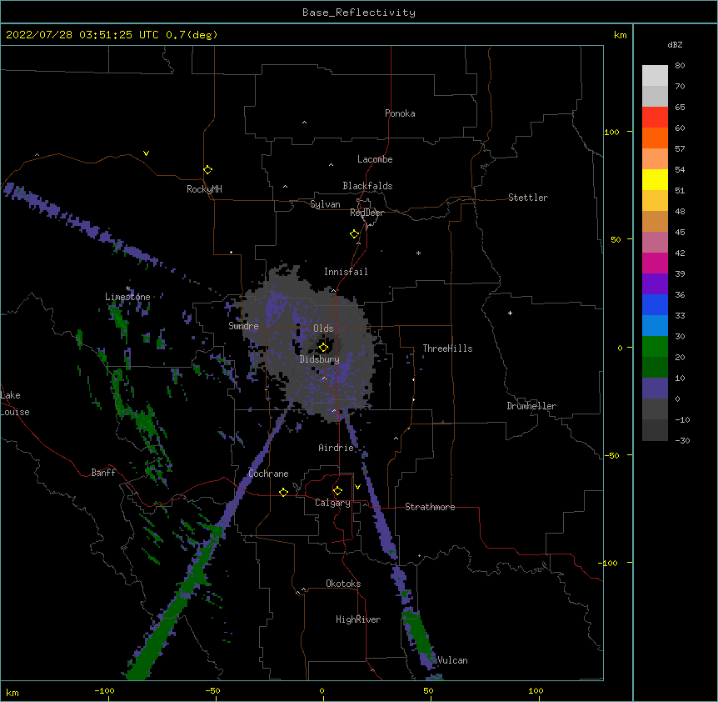Click the white plus marker north of Drumheller

510,313
